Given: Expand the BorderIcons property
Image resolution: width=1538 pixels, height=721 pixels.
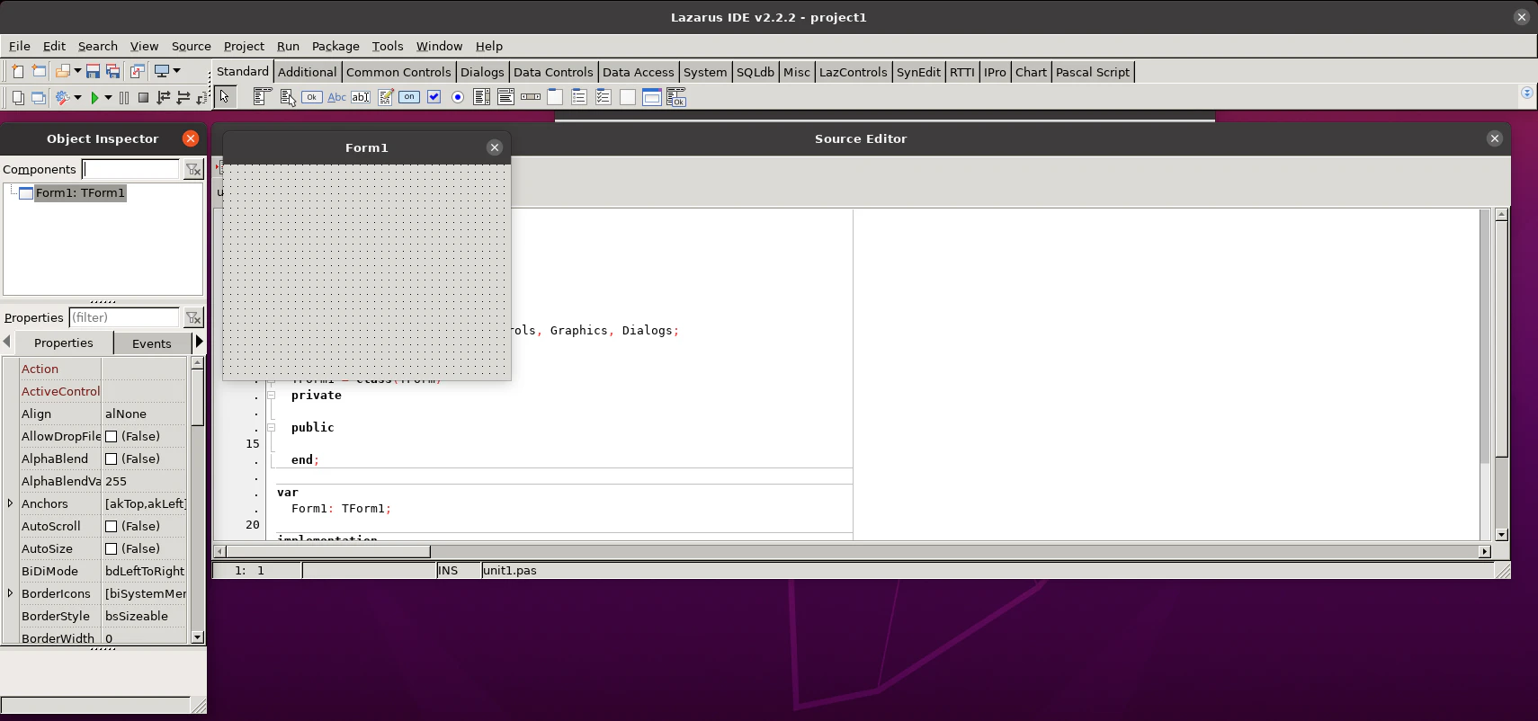Looking at the screenshot, I should [10, 593].
